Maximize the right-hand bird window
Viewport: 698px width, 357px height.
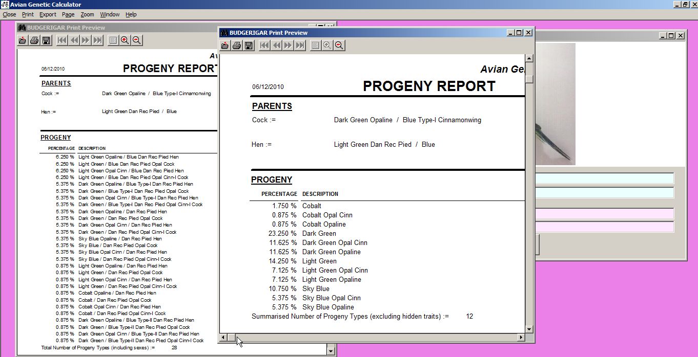tap(671, 36)
